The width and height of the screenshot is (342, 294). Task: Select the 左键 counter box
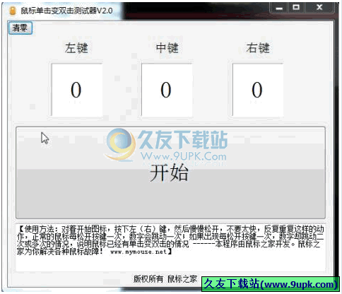(x=76, y=90)
